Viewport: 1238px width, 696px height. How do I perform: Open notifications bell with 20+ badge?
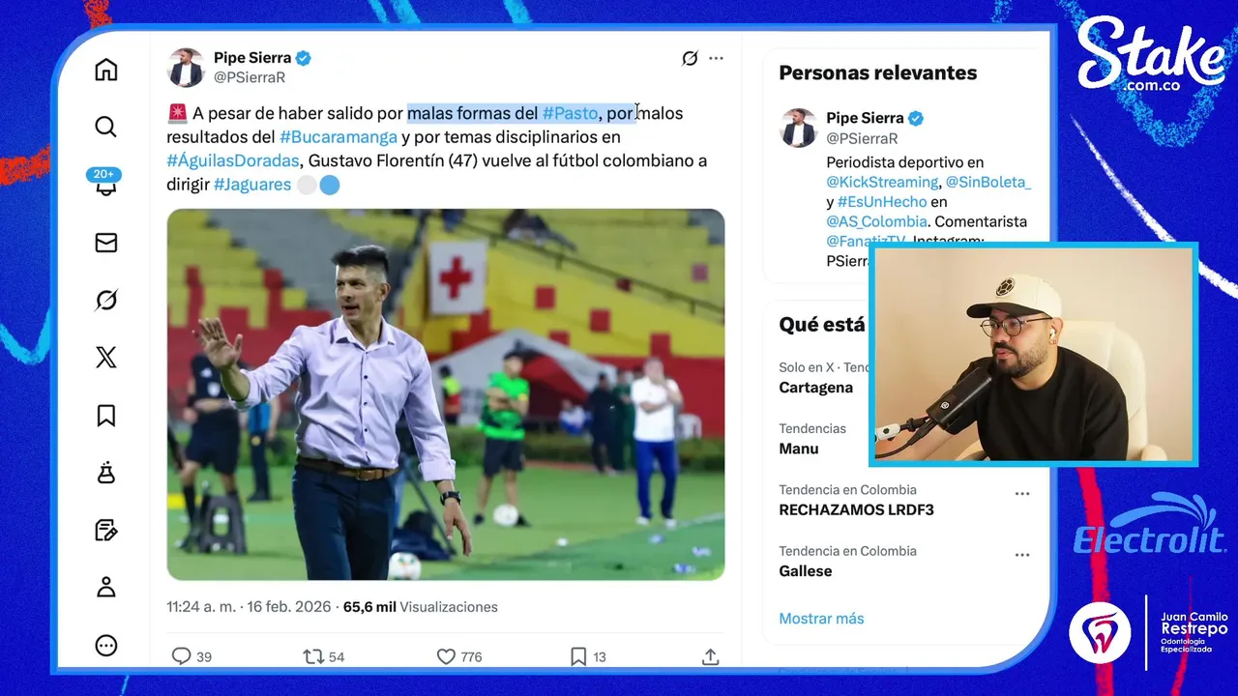coord(105,184)
